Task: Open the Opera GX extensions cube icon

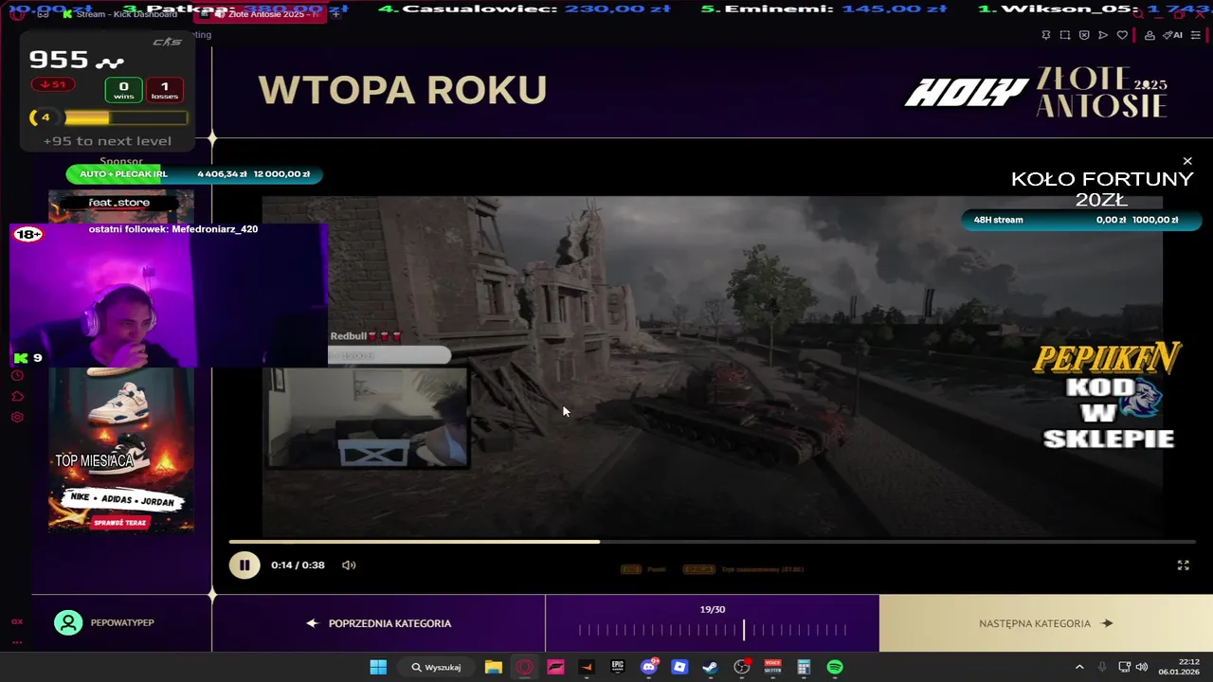Action: tap(17, 396)
